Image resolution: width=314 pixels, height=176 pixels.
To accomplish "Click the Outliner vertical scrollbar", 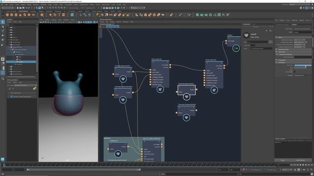I will coord(37,50).
